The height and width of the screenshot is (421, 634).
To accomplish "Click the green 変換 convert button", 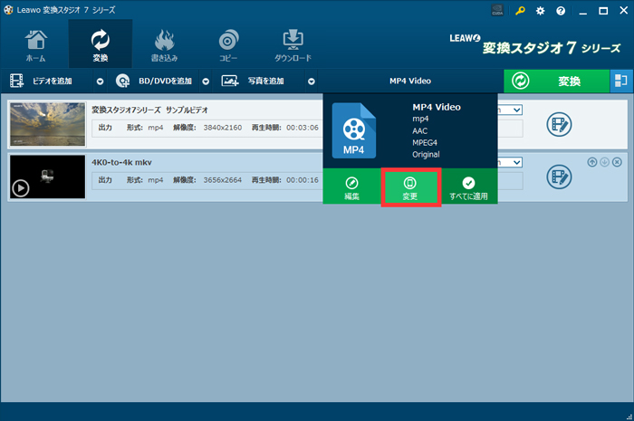I will point(556,81).
